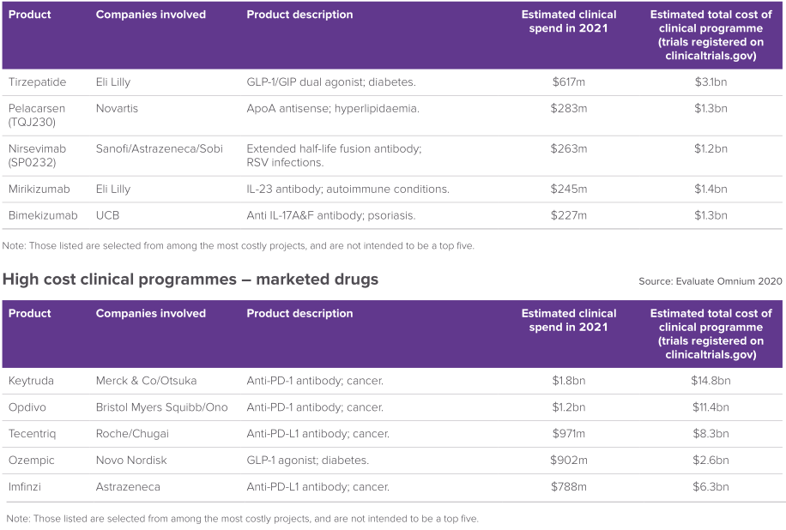Click the $227m clinical spend value
Image resolution: width=786 pixels, height=530 pixels.
pyautogui.click(x=568, y=215)
